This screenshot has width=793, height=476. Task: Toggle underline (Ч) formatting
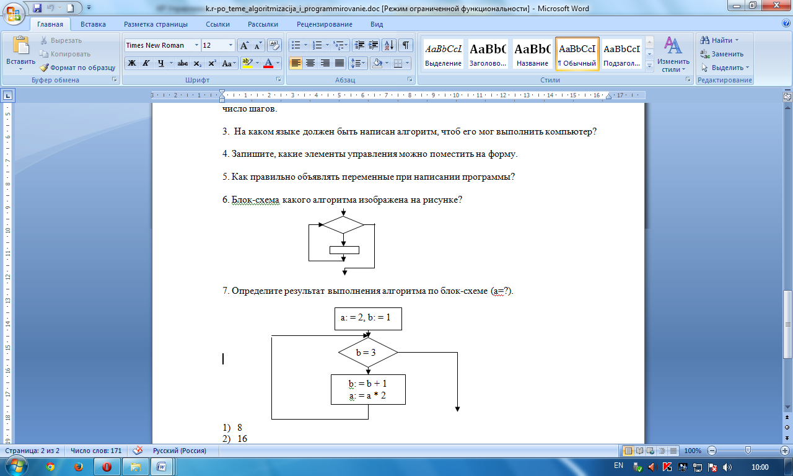pos(160,63)
